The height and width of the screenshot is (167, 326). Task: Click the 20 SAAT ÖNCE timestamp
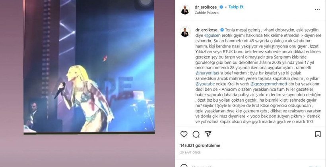coord(190,152)
